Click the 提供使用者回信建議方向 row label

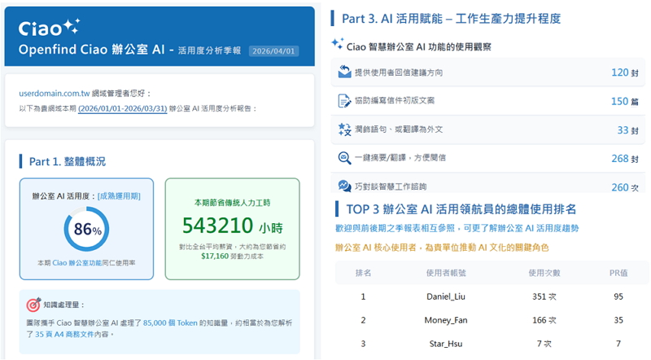point(399,72)
